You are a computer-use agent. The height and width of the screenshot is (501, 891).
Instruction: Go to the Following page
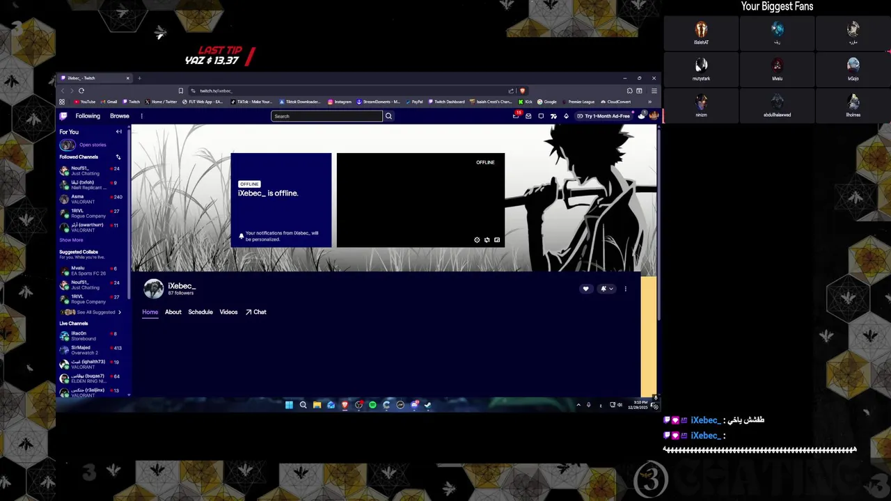click(88, 116)
